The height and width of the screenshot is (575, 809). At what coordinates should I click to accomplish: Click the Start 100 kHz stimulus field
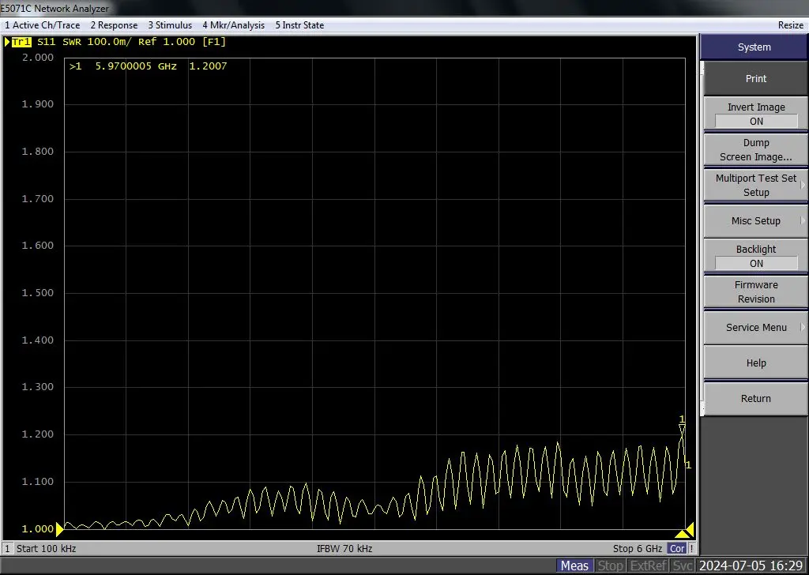click(46, 548)
